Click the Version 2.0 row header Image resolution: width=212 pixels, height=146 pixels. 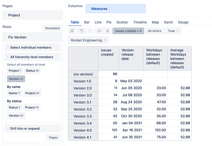83,88
